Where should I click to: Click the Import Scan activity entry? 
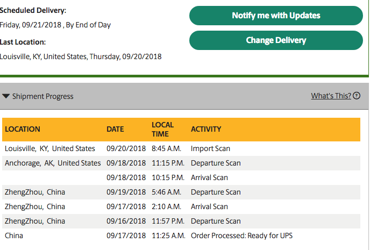(210, 148)
